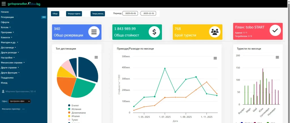Open Поддръжка in the sidebar
The width and height of the screenshot is (290, 123).
[x=7, y=78]
